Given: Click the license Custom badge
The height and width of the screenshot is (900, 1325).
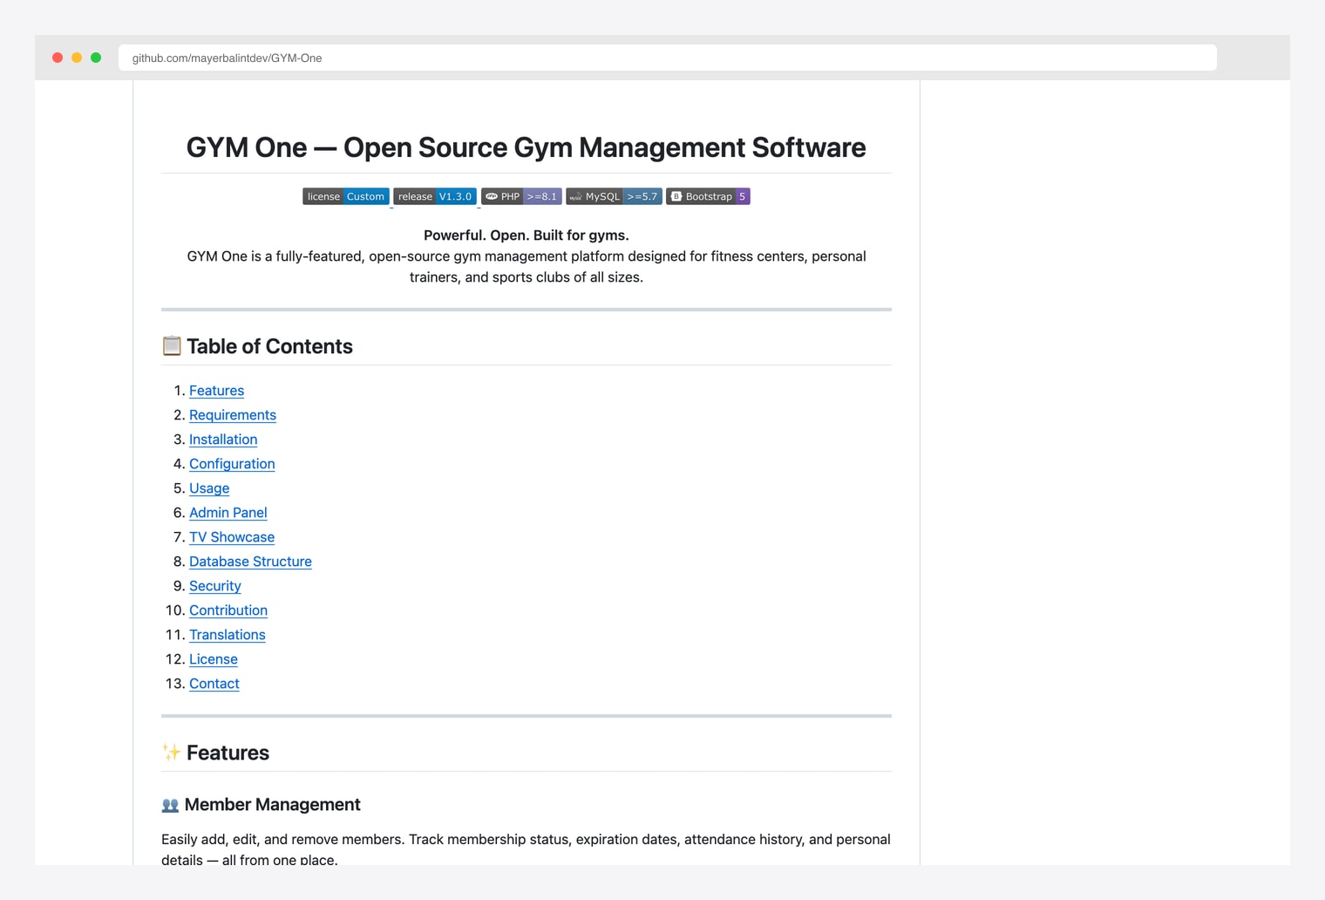Looking at the screenshot, I should coord(346,196).
